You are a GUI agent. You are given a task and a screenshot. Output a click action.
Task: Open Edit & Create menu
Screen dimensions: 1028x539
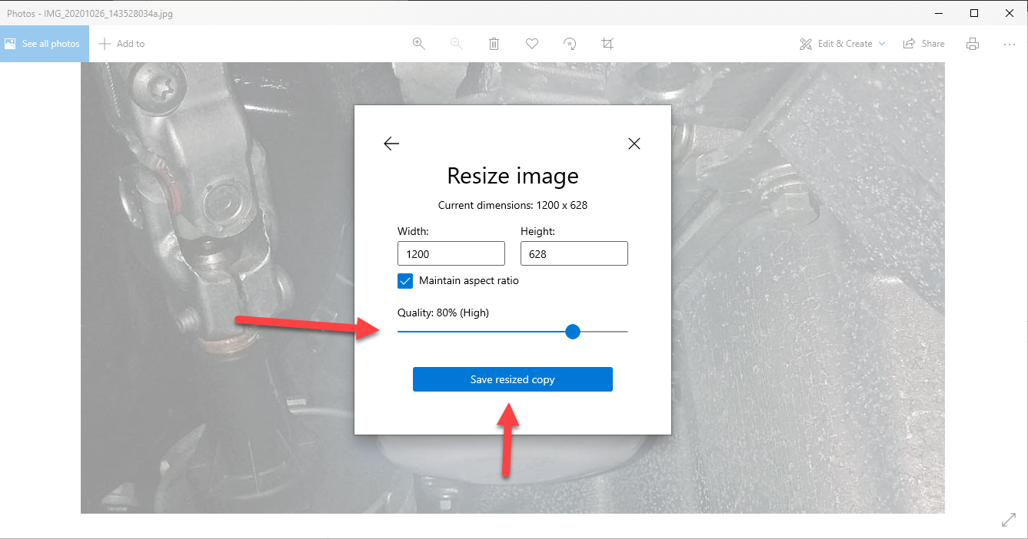[x=843, y=44]
